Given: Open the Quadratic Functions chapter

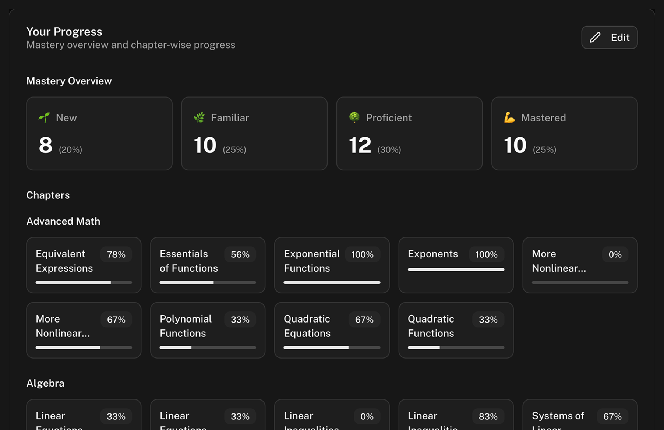Looking at the screenshot, I should (456, 330).
